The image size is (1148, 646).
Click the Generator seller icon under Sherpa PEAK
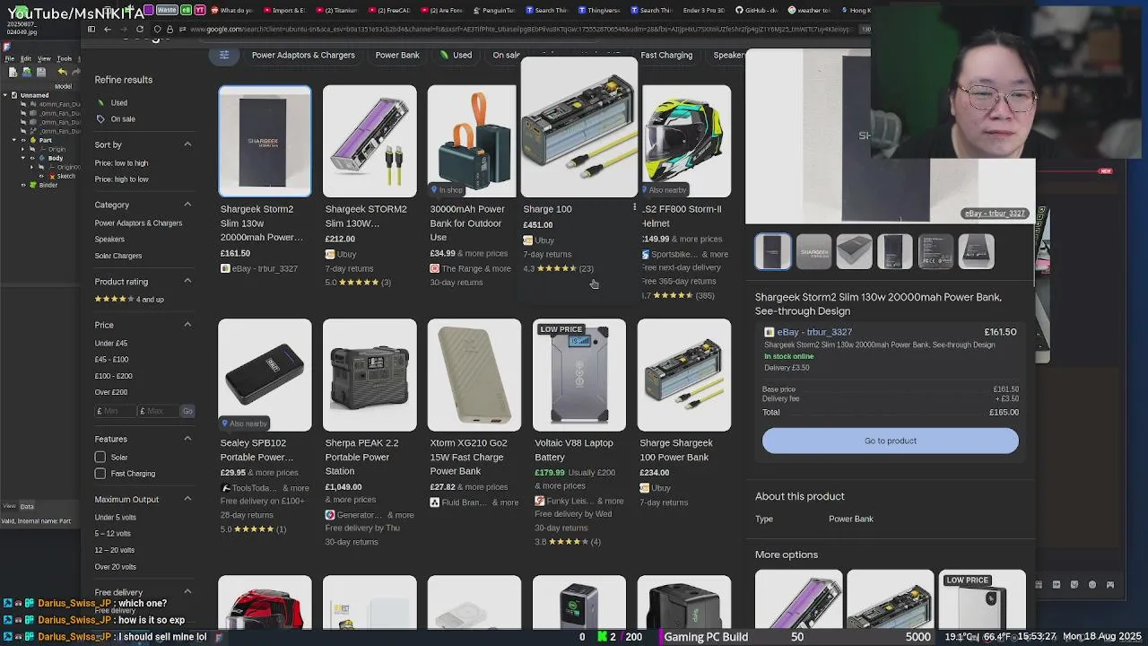[330, 515]
